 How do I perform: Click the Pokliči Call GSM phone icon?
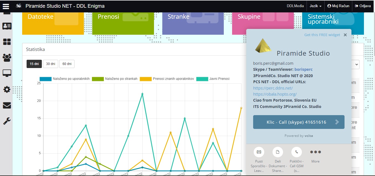(297, 152)
